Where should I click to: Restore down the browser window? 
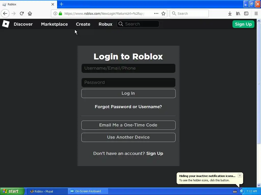252,4
